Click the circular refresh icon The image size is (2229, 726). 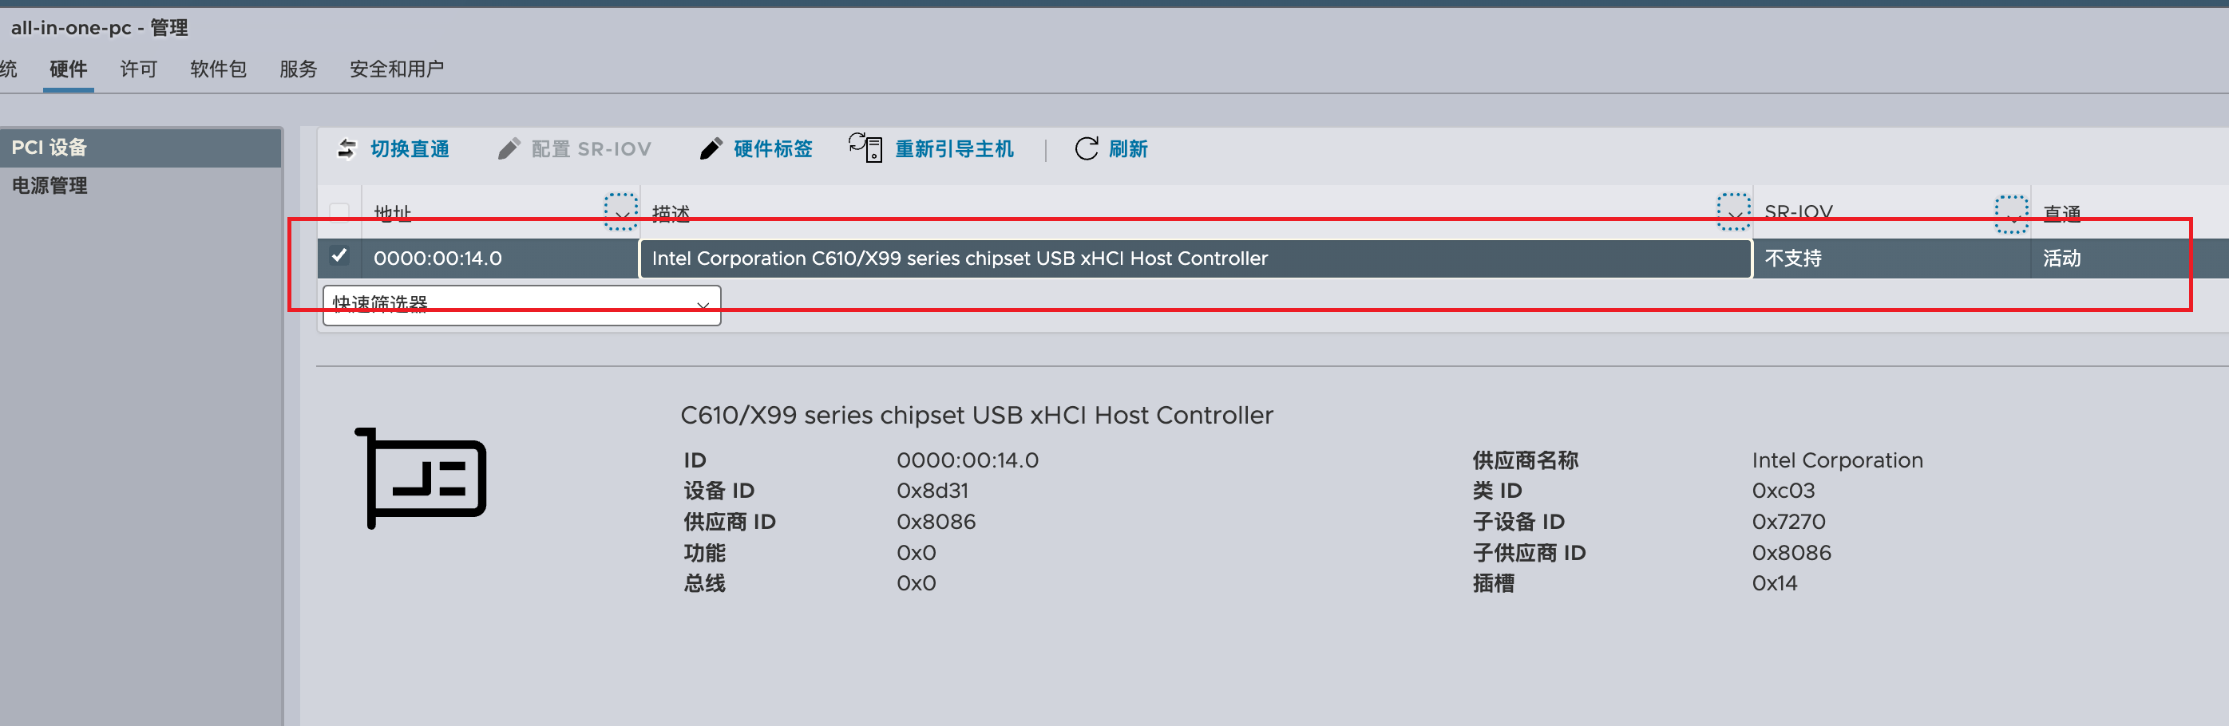pos(1086,148)
